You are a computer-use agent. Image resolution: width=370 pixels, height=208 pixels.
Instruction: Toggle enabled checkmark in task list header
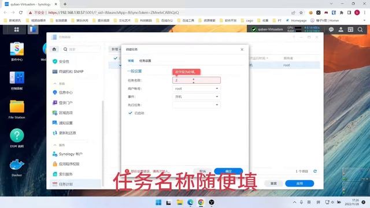(x=116, y=58)
